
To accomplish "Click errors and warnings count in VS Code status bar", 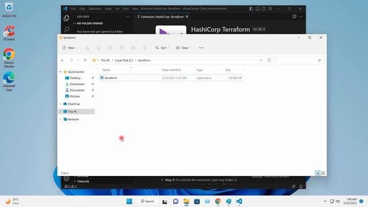I will (70, 186).
